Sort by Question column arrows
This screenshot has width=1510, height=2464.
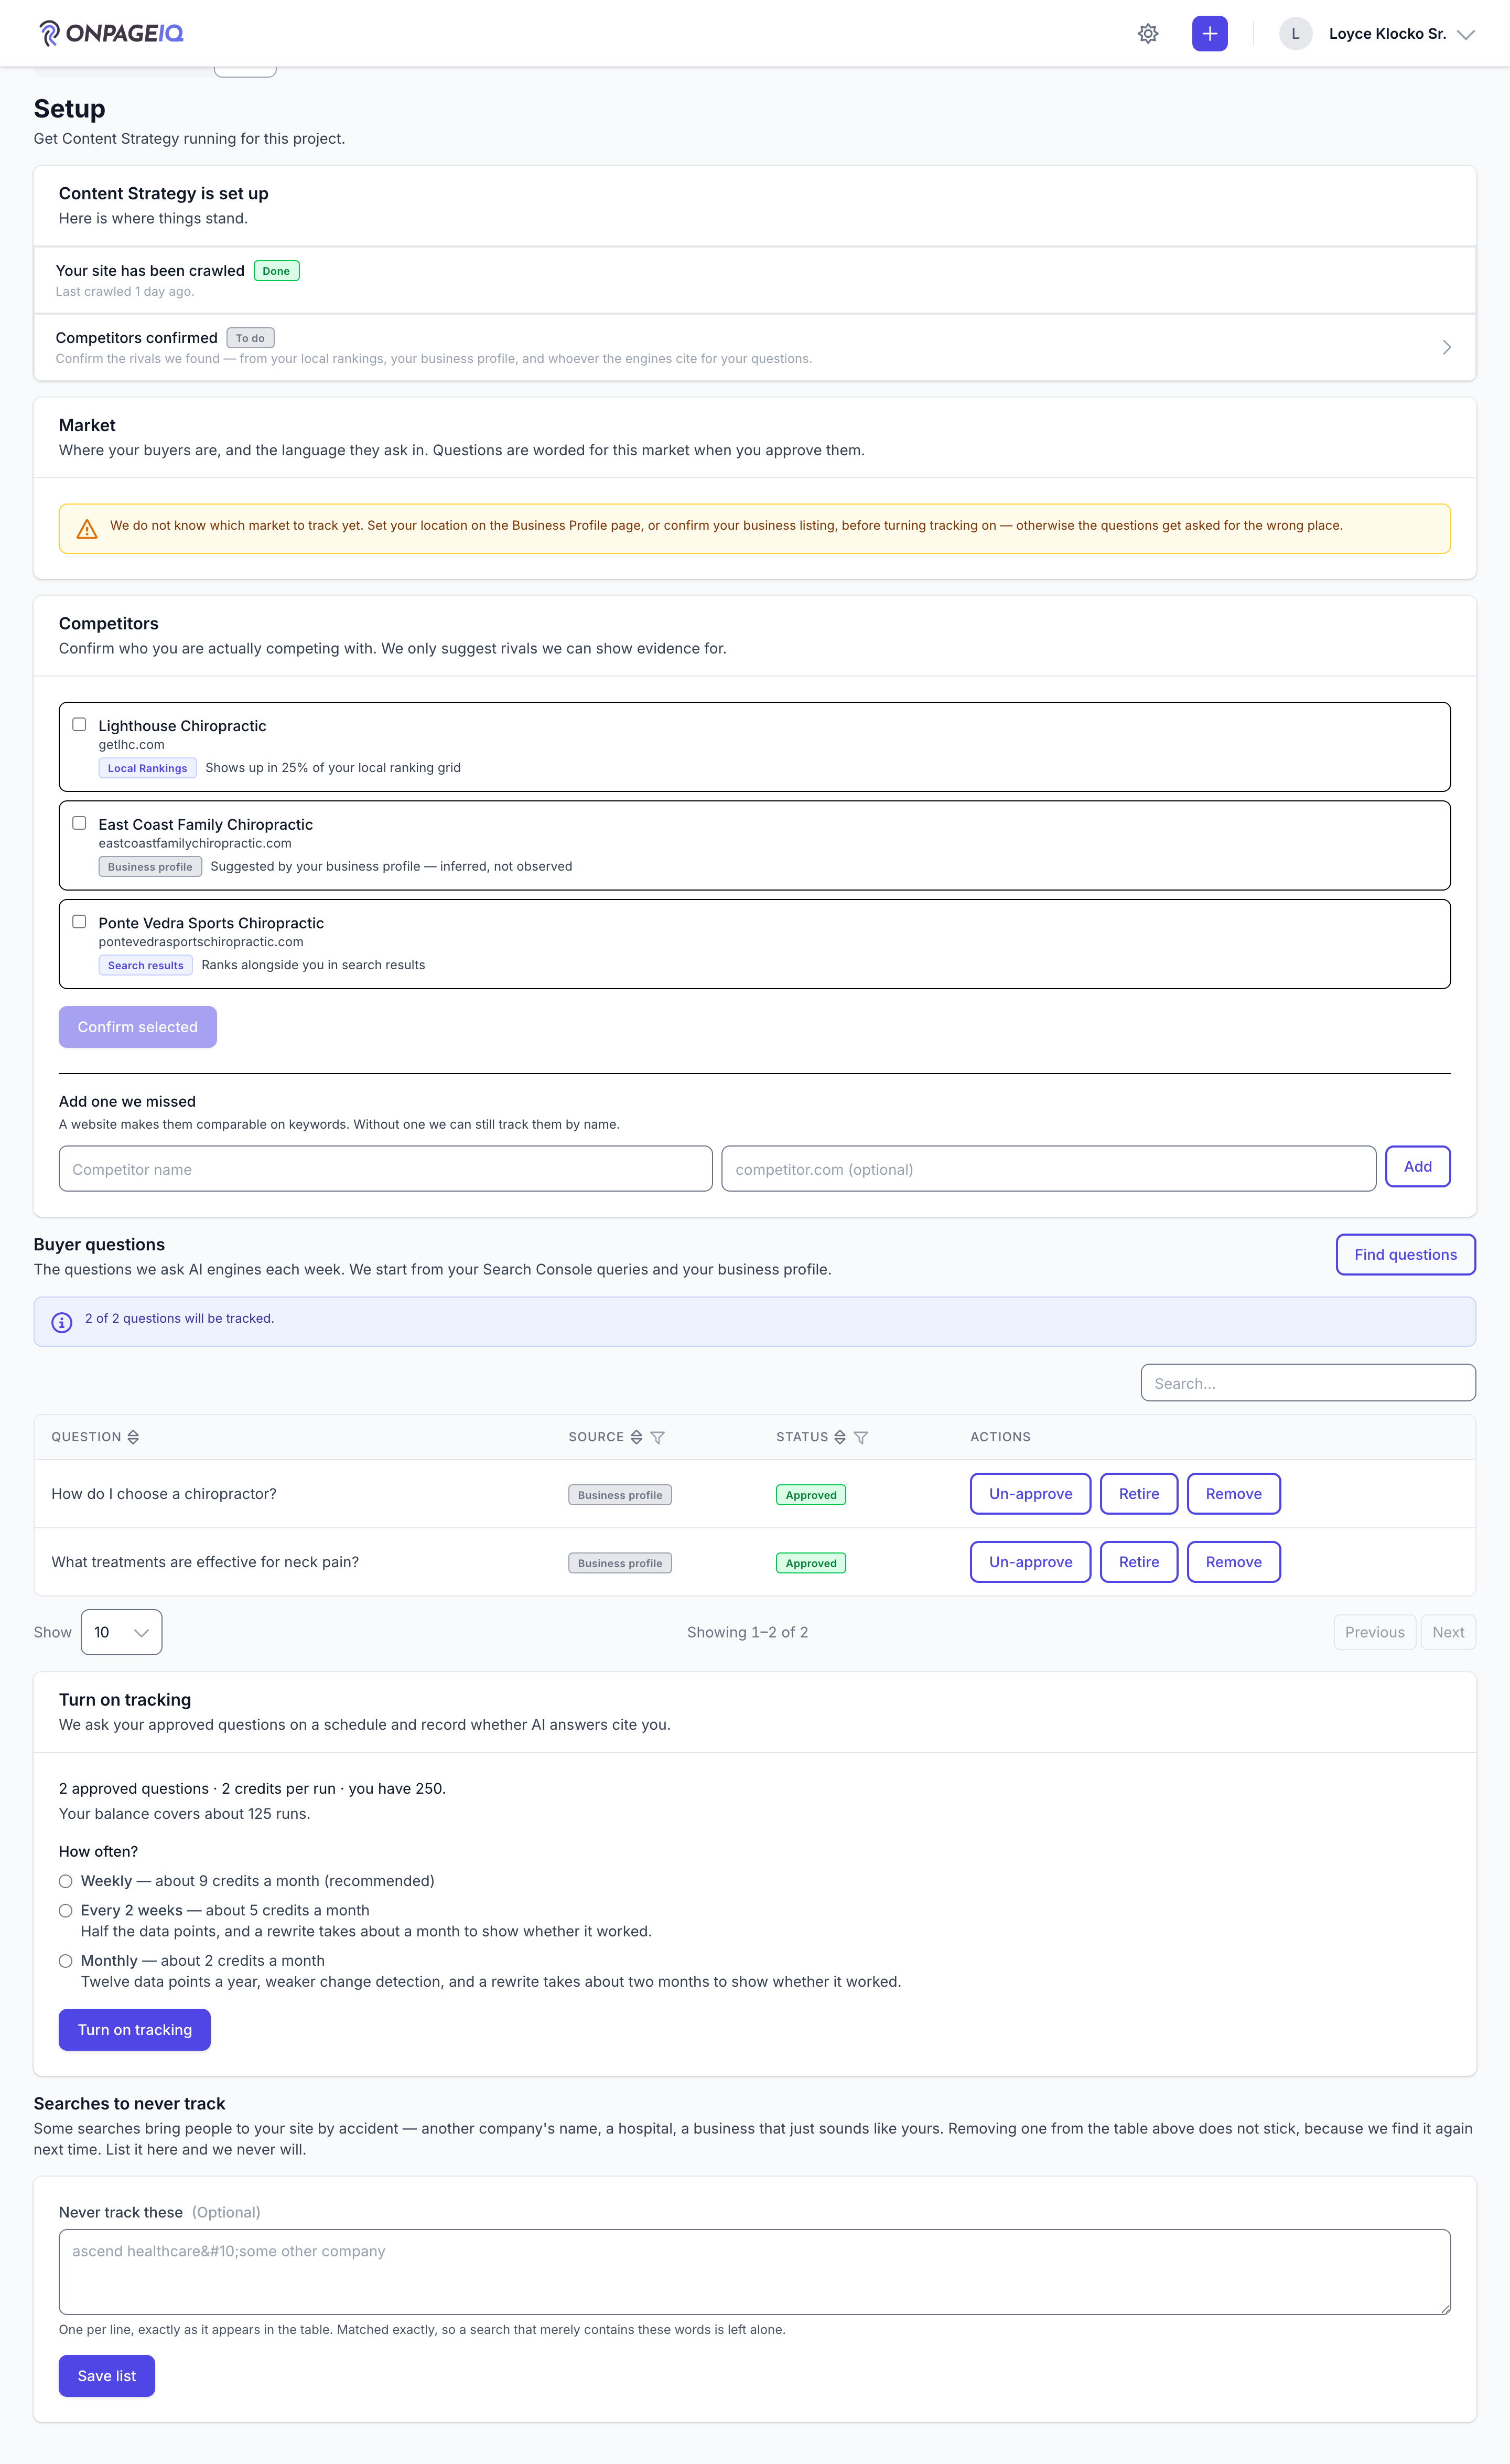(x=133, y=1437)
